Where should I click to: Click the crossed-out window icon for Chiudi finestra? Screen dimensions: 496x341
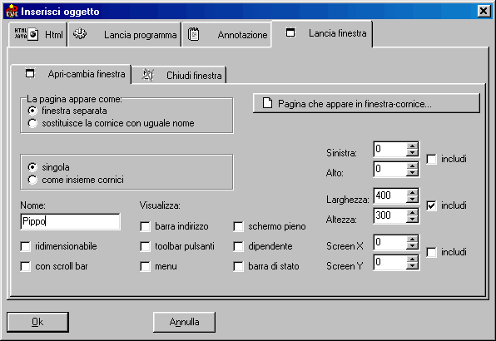pyautogui.click(x=147, y=75)
